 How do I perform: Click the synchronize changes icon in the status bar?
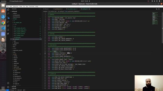point(16,90)
